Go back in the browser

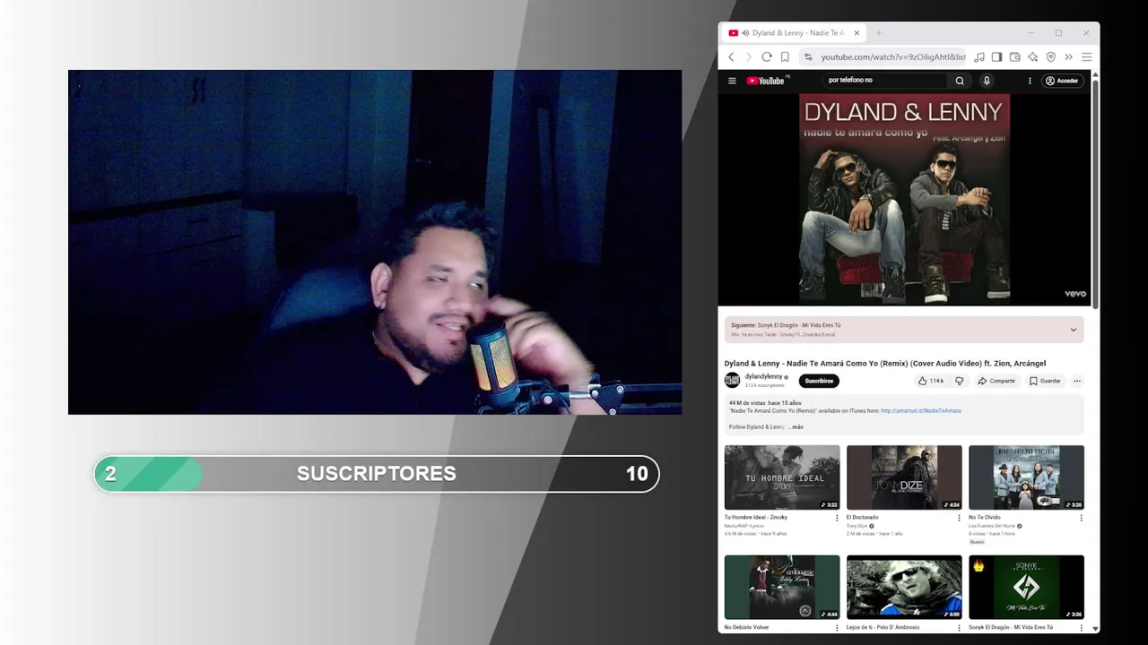(731, 56)
